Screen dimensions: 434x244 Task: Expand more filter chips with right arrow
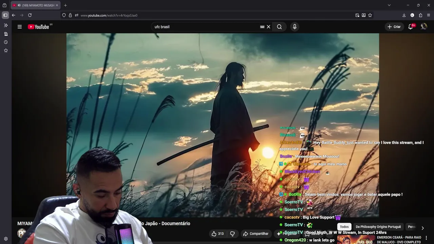(422, 228)
